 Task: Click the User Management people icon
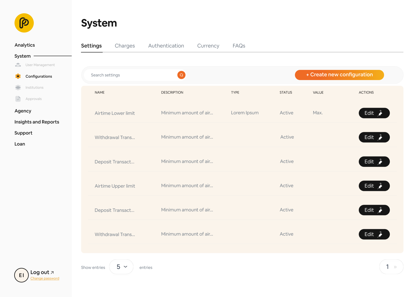tap(18, 65)
